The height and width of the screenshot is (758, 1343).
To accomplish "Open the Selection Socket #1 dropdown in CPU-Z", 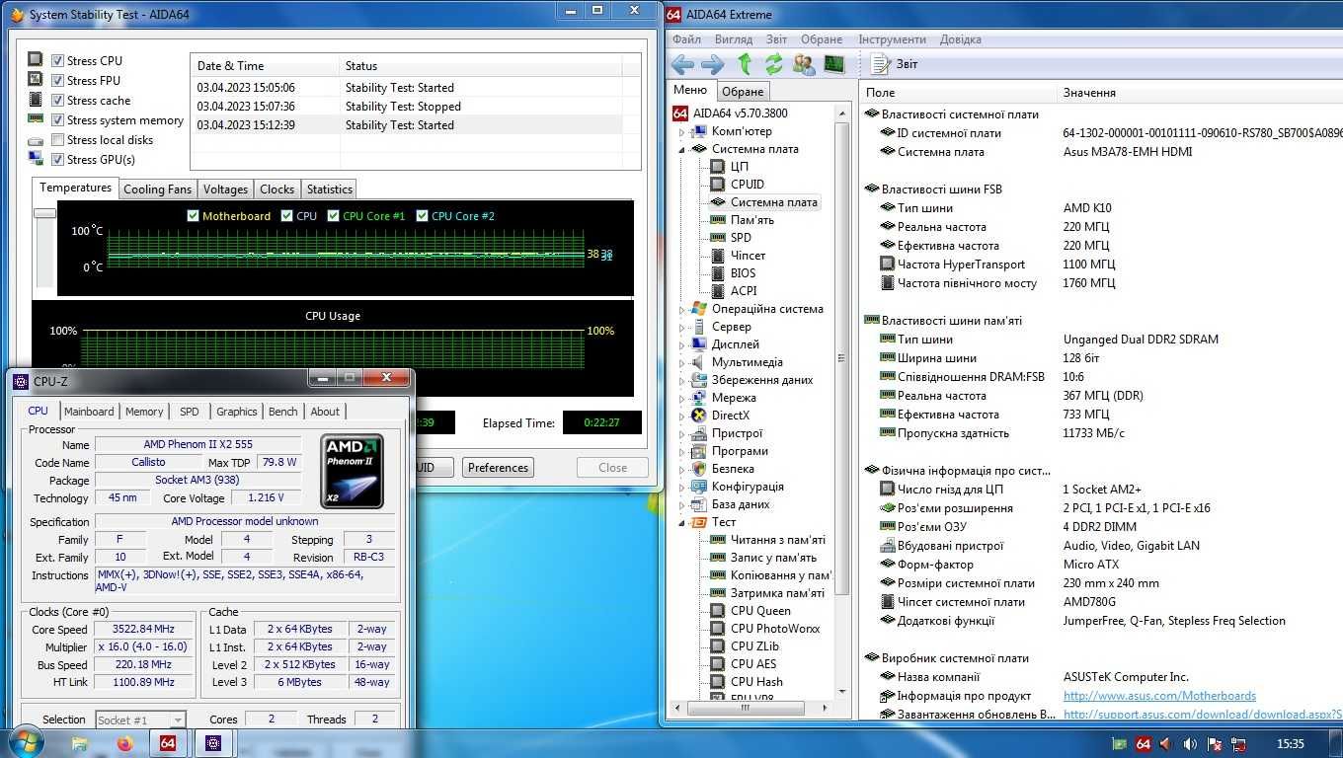I will click(140, 720).
